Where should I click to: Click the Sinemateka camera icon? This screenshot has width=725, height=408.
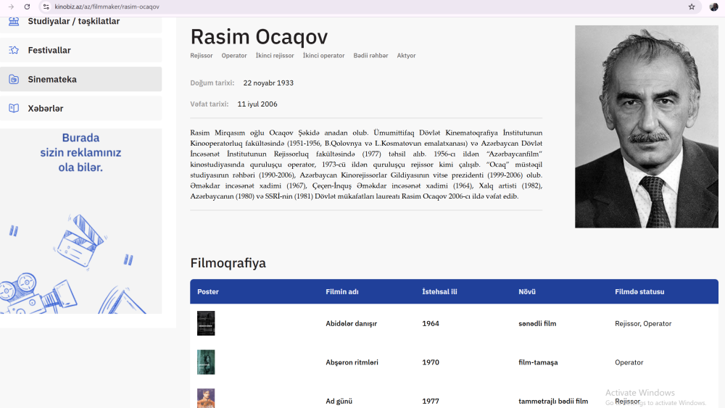(x=14, y=79)
